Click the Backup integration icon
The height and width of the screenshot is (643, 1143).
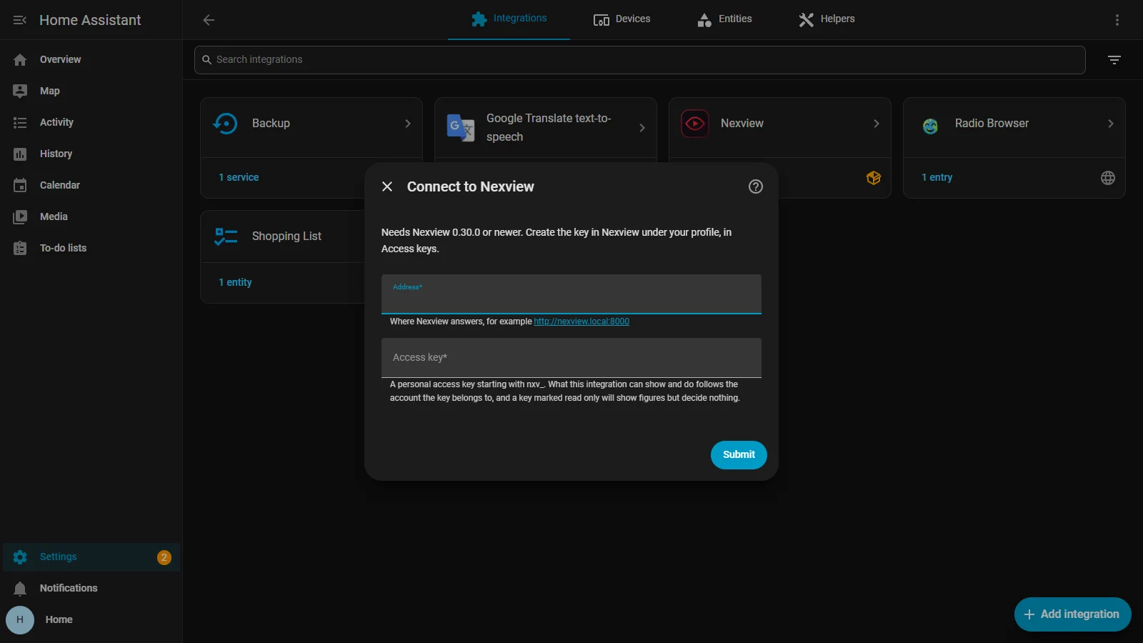226,124
